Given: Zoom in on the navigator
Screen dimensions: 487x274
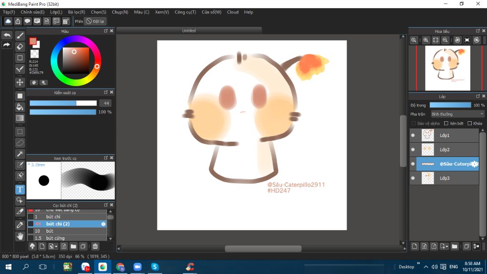Looking at the screenshot, I should pyautogui.click(x=426, y=40).
